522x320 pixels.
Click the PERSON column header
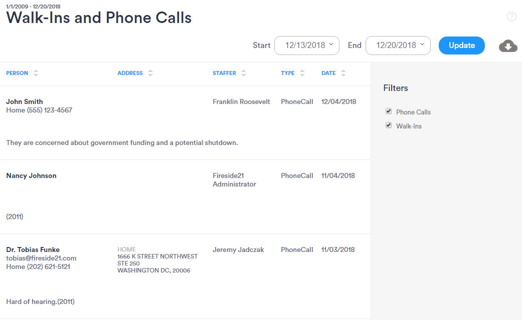(x=18, y=73)
